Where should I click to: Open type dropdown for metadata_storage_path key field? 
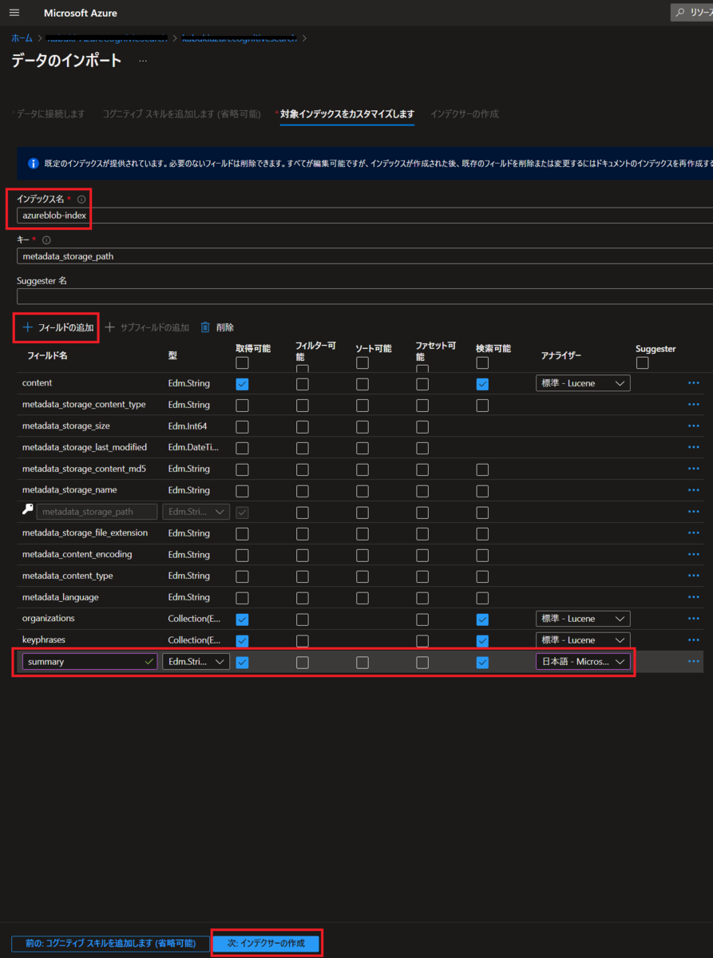pyautogui.click(x=196, y=512)
